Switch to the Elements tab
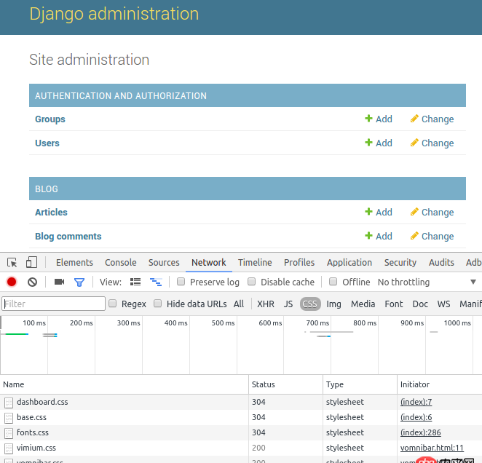 pyautogui.click(x=74, y=263)
